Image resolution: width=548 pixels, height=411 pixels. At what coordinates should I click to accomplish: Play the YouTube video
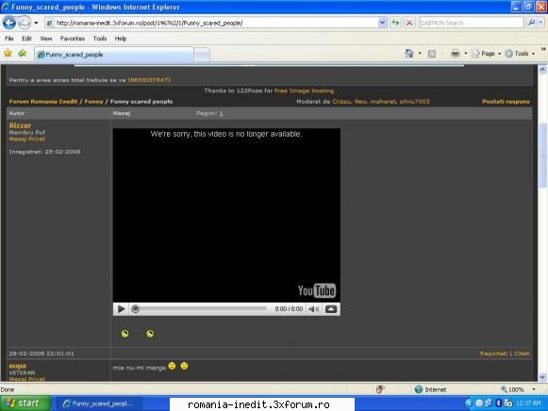121,309
